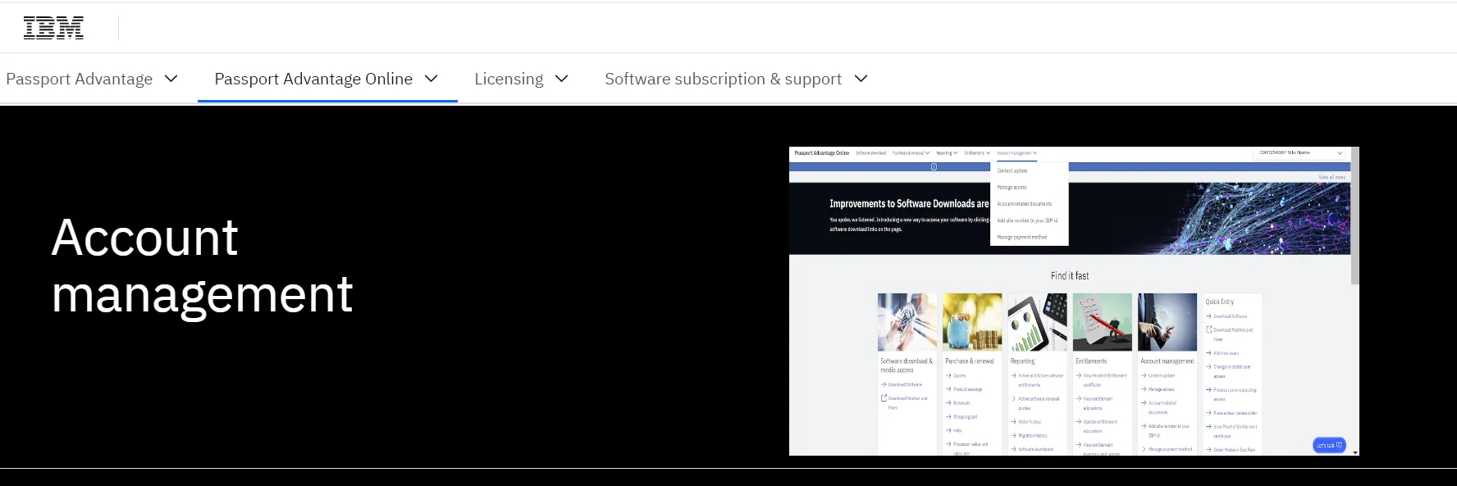This screenshot has width=1457, height=486.
Task: Click the IBM logo
Action: [x=53, y=28]
